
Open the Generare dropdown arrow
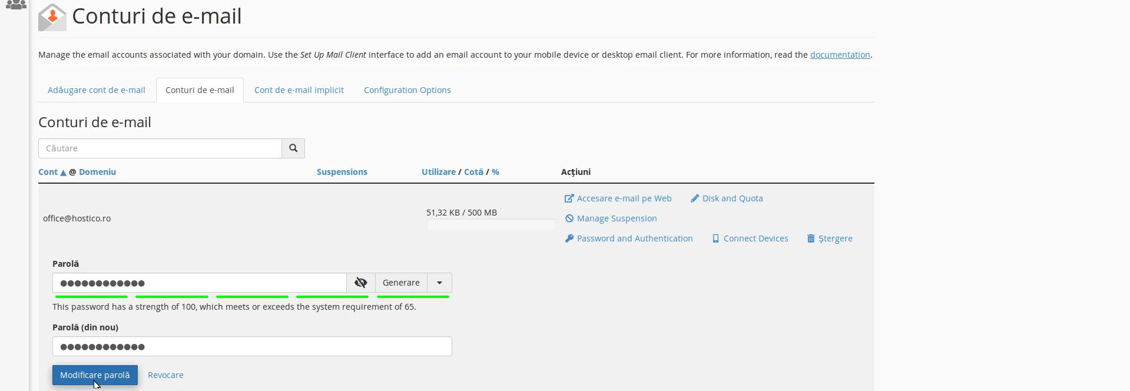[x=439, y=283]
